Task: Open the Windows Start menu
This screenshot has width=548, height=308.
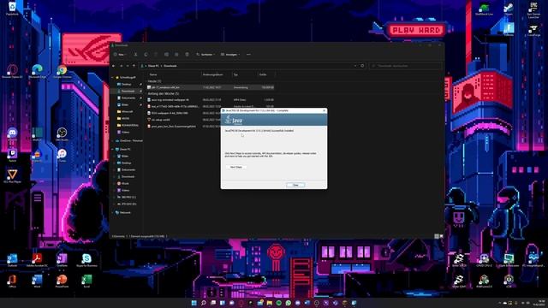Action: 194,303
